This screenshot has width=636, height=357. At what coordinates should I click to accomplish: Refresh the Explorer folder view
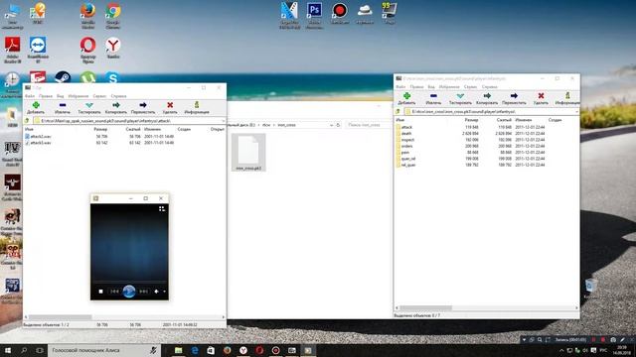[x=338, y=125]
